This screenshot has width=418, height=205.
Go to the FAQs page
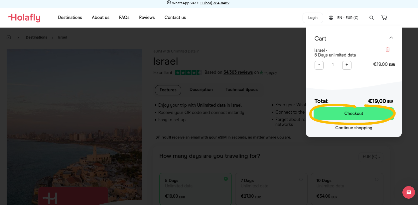pos(124,18)
